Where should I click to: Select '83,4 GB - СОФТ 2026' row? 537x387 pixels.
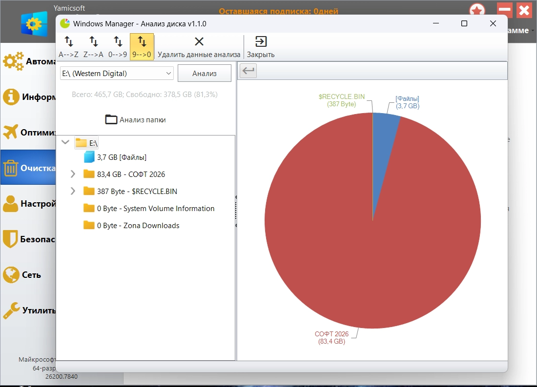pos(124,174)
